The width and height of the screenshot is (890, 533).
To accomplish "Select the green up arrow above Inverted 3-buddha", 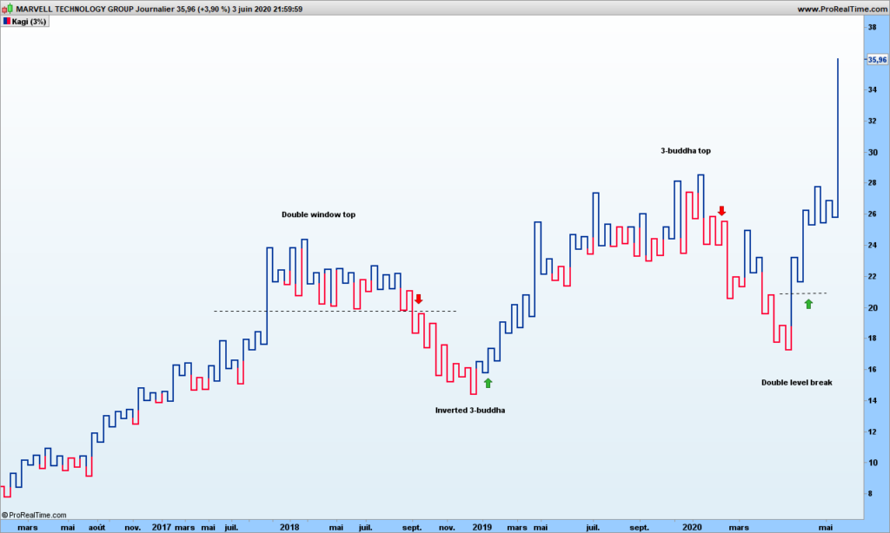I will pyautogui.click(x=488, y=384).
